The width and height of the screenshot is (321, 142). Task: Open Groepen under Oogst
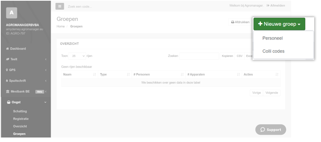[19, 134]
